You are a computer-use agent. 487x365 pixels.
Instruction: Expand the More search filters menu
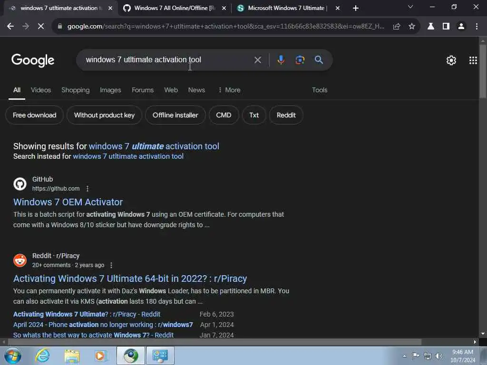pyautogui.click(x=229, y=90)
